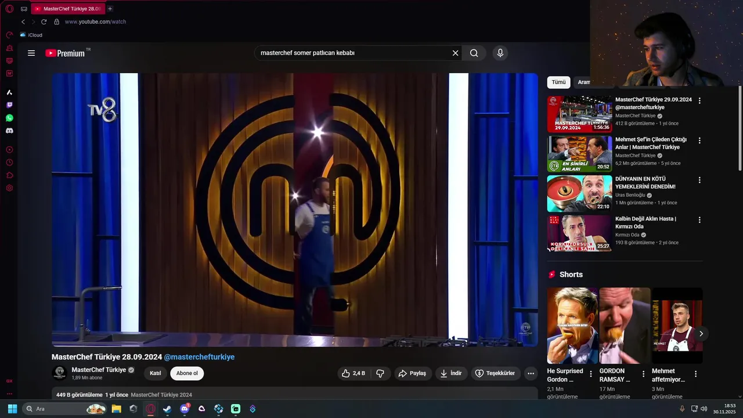Subscribe with the Abone ol button

click(187, 373)
